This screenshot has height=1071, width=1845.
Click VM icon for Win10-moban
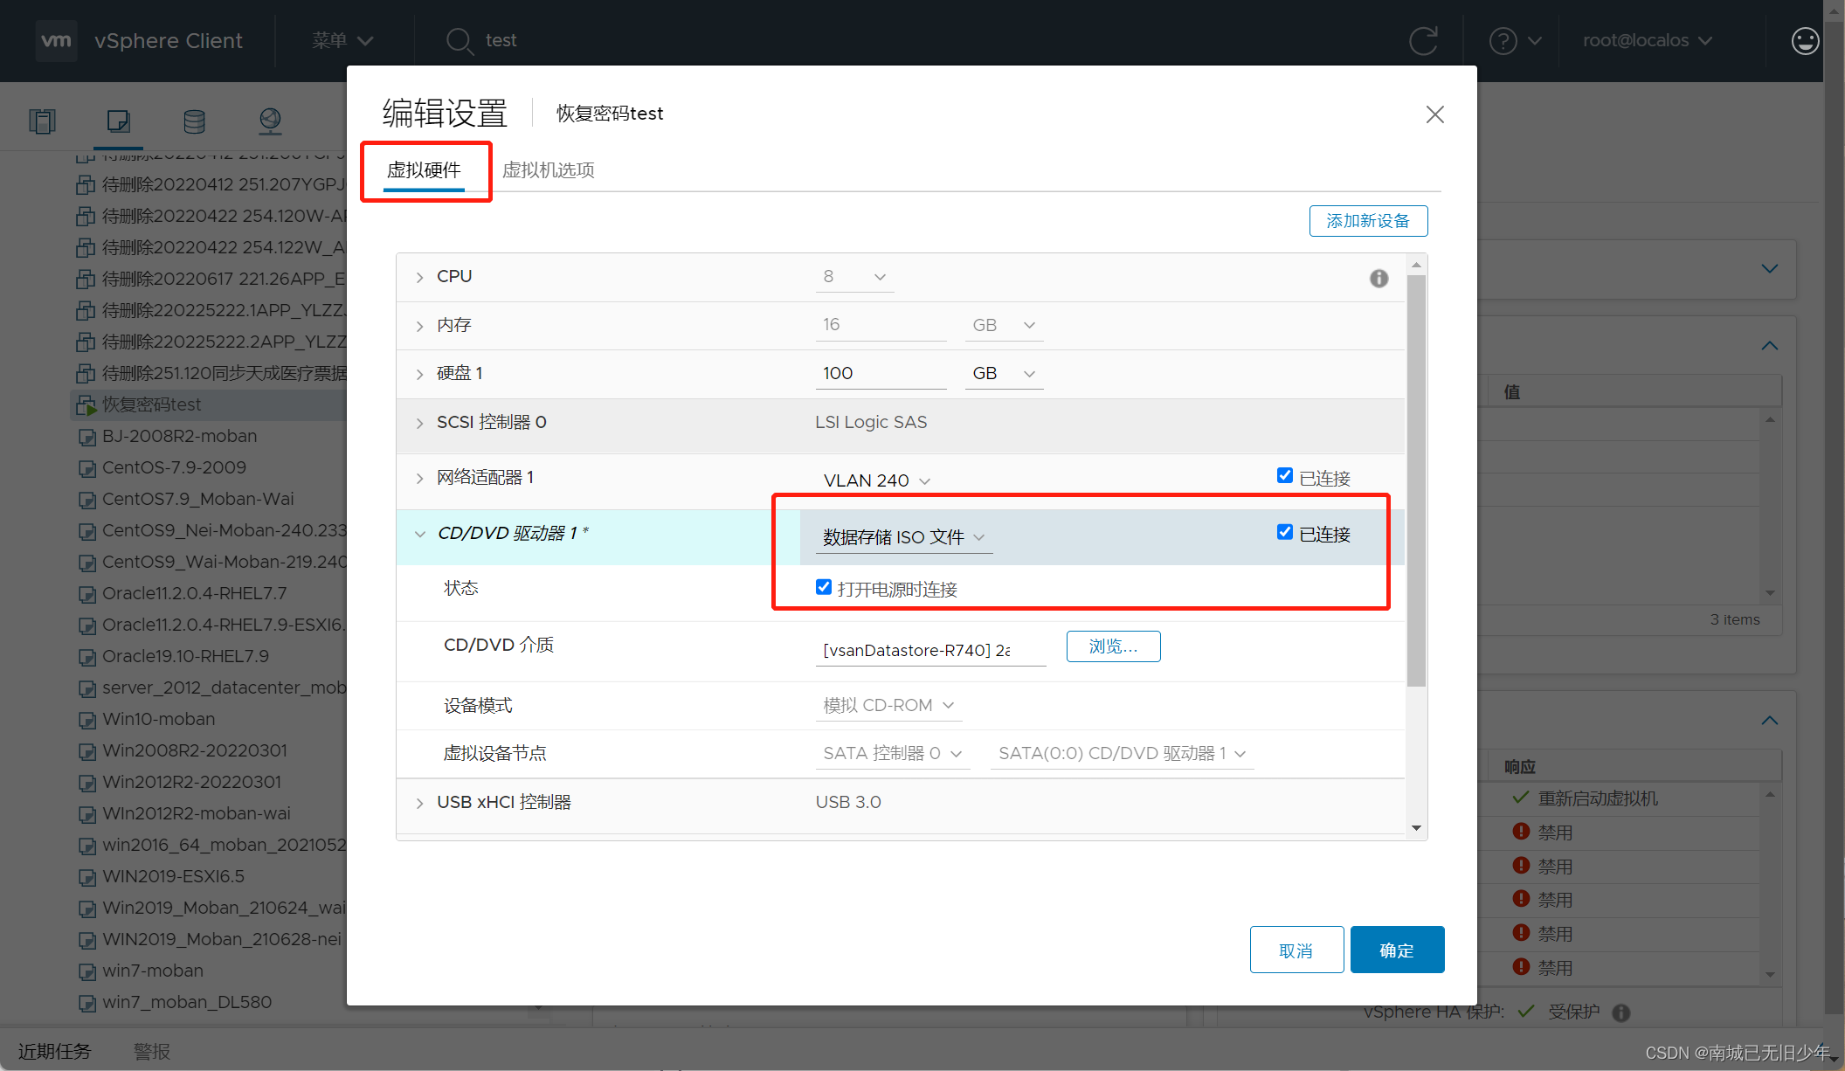[86, 720]
